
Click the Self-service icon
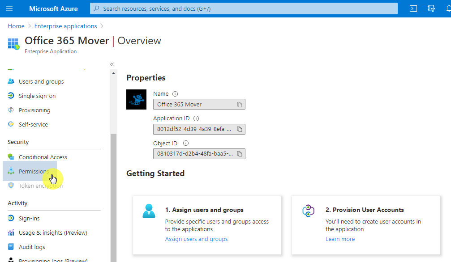point(11,124)
